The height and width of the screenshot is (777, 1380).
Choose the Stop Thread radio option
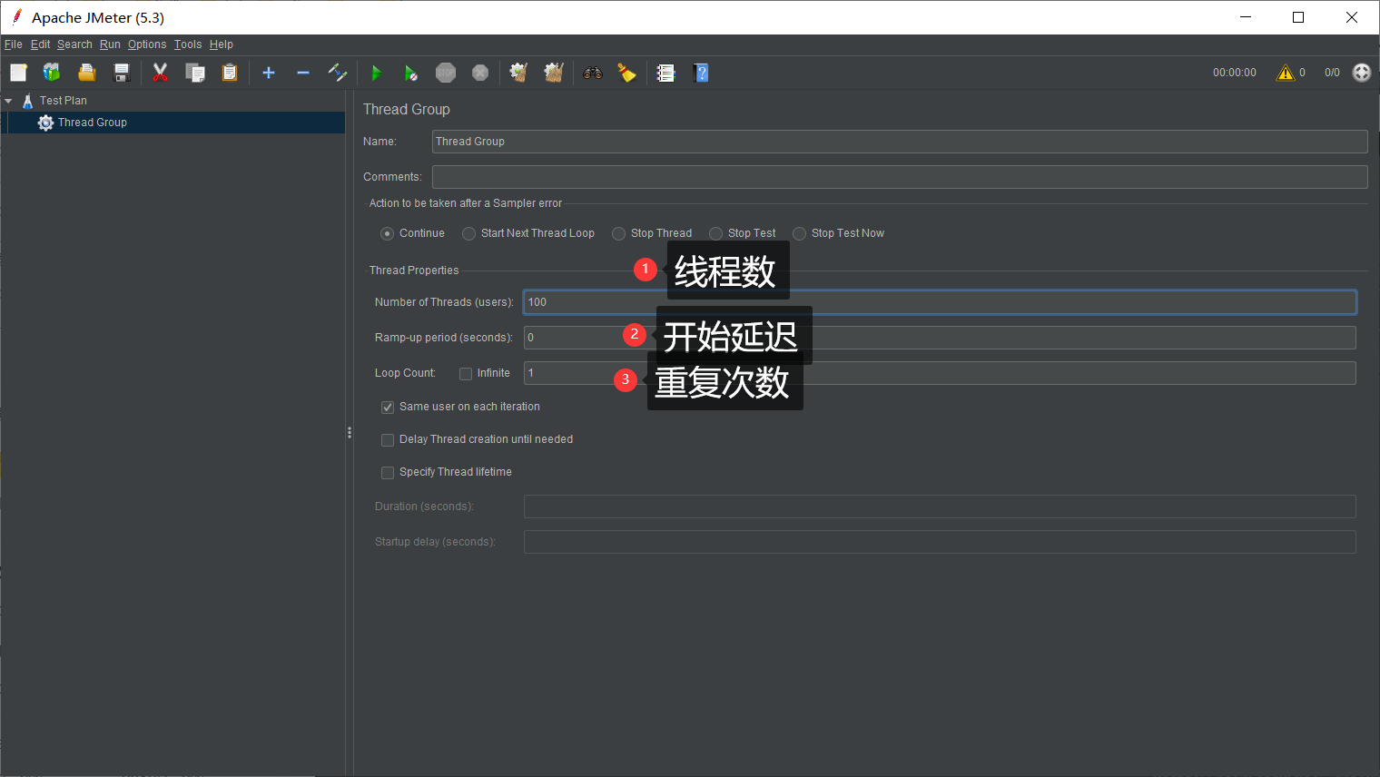pos(619,233)
